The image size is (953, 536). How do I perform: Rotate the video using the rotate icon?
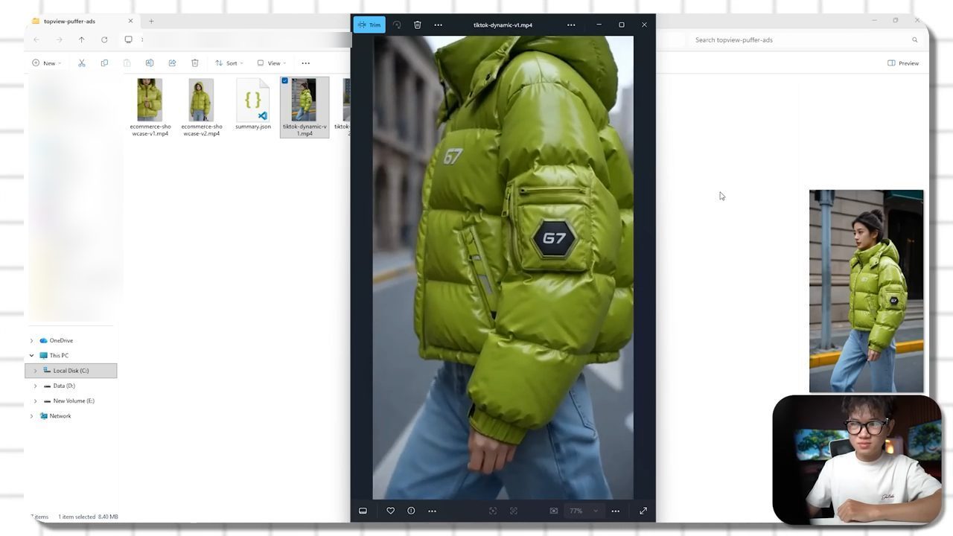point(397,25)
